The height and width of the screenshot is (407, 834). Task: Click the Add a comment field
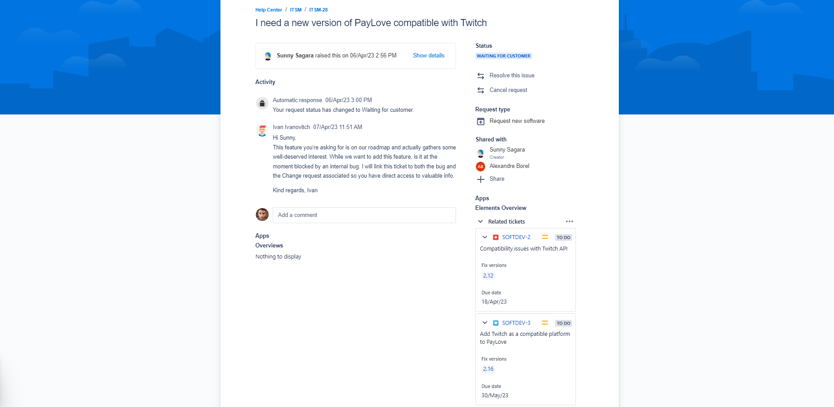pos(364,215)
